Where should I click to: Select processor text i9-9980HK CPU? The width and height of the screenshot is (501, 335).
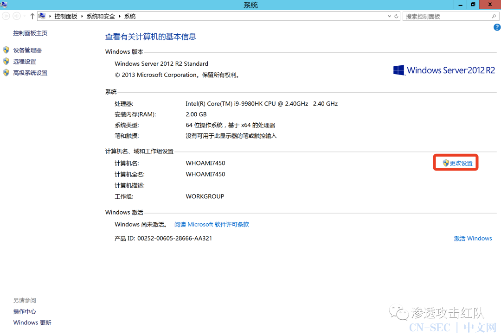point(255,104)
